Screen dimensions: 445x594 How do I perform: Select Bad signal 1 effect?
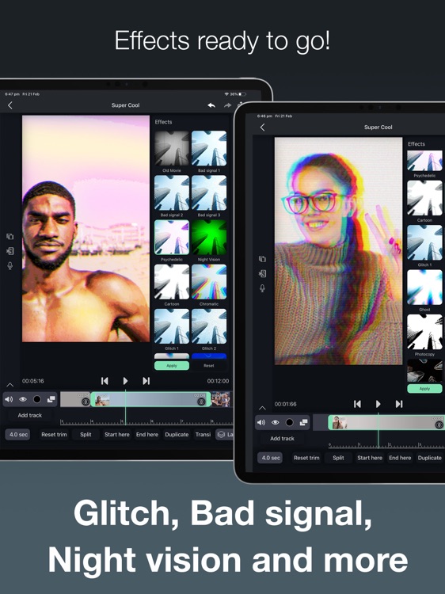209,149
